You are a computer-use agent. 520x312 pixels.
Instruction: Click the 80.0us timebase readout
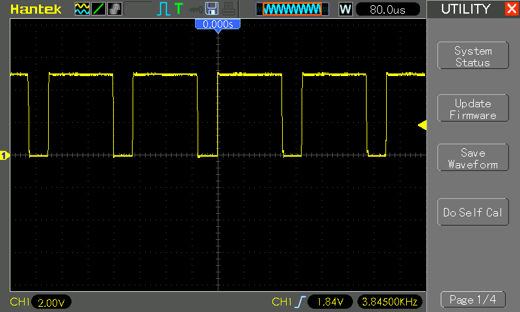click(387, 9)
